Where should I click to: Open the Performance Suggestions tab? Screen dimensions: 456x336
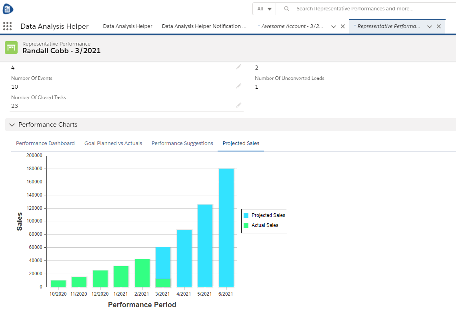182,143
